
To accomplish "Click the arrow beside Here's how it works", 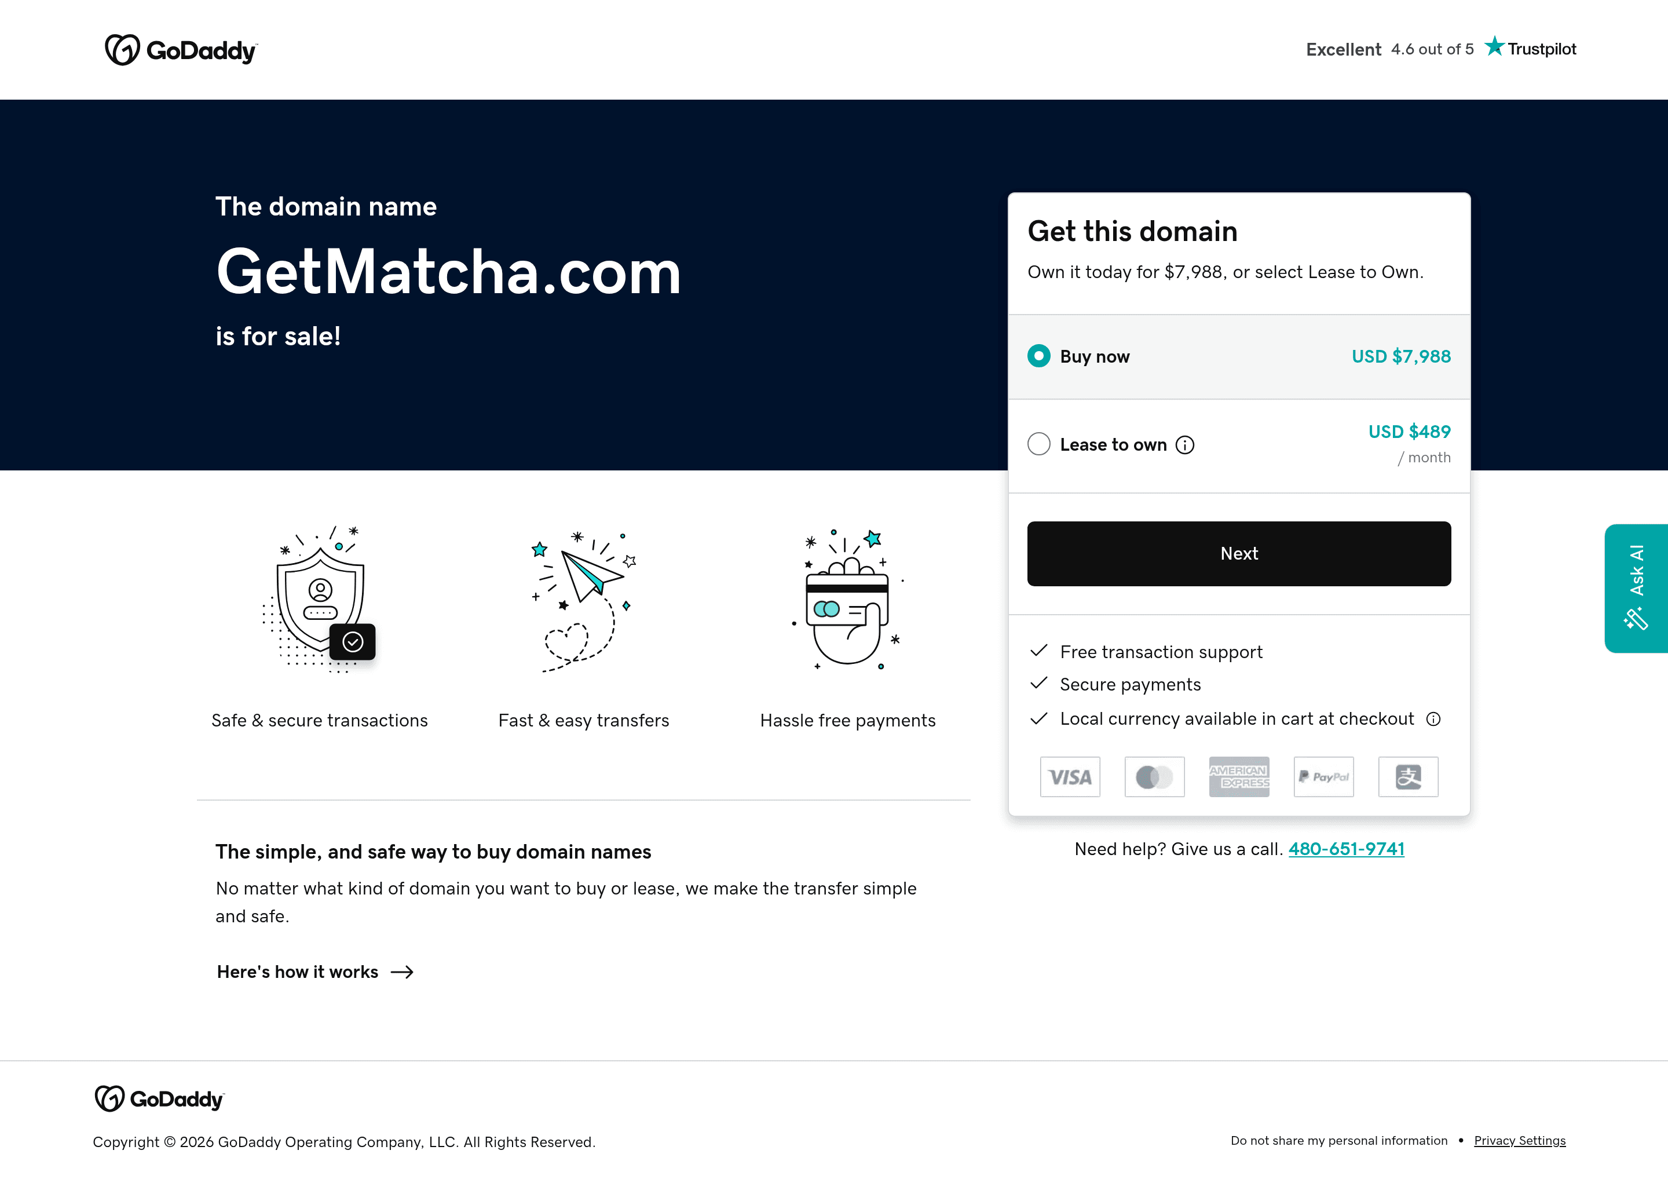I will [x=403, y=972].
